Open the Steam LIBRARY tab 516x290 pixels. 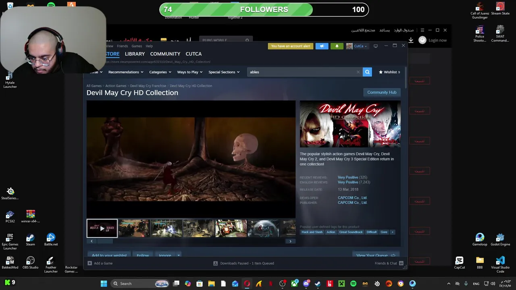pos(135,54)
